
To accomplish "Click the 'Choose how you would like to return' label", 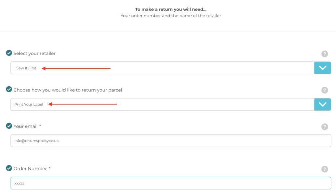I will click(68, 90).
